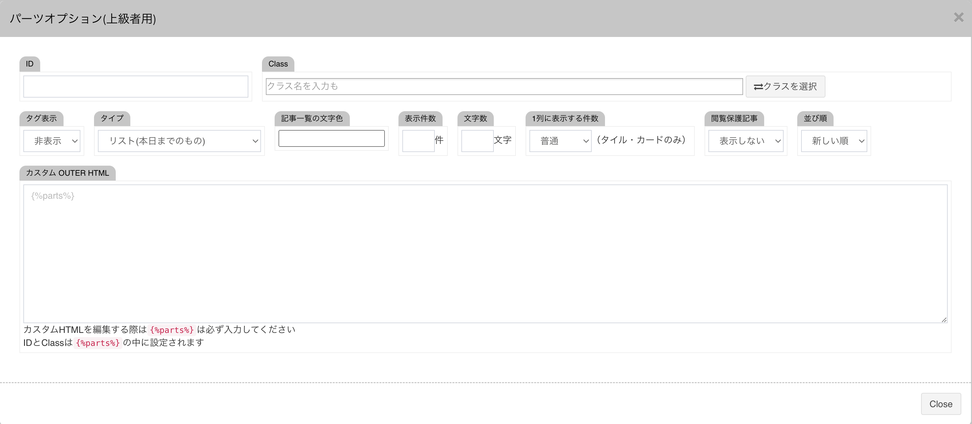The image size is (972, 424).
Task: Click the 表示件数 label
Action: [420, 118]
